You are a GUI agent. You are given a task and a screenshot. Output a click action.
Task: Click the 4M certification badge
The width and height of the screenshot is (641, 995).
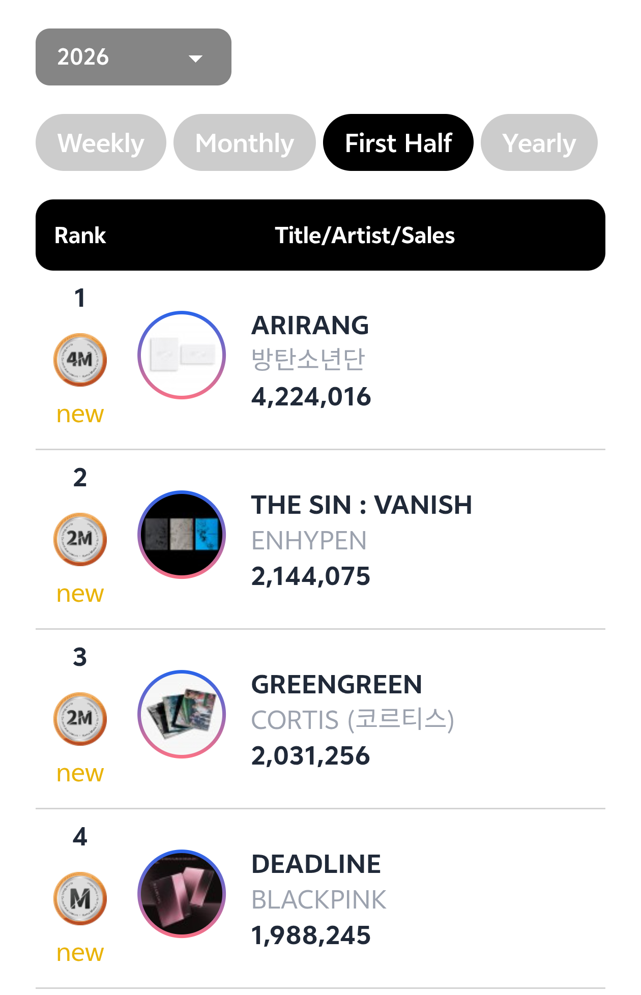[80, 360]
